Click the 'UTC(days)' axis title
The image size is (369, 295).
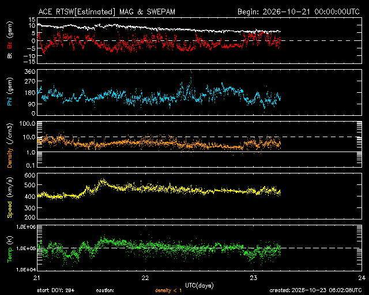(x=199, y=286)
